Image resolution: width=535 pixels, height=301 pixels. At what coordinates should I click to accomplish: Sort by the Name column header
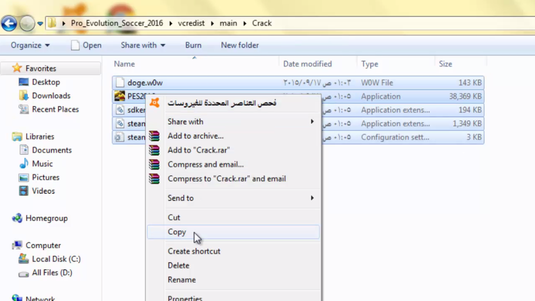tap(124, 64)
